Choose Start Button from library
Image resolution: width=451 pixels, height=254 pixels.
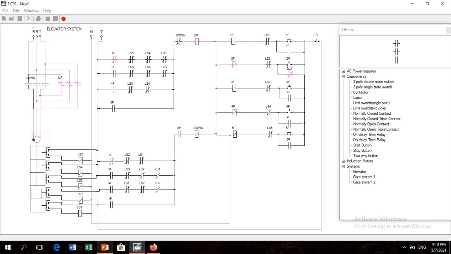[x=362, y=145]
